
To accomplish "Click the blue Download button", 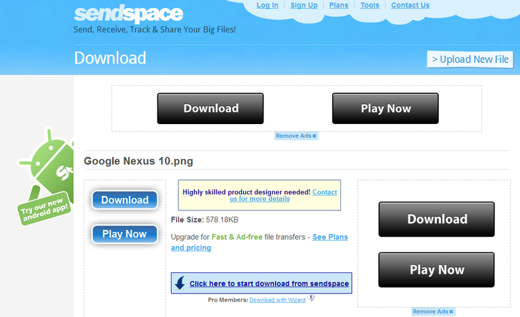I will click(x=125, y=200).
